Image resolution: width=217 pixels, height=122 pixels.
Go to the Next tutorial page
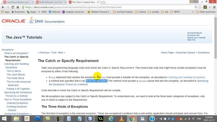pyautogui.click(x=62, y=53)
